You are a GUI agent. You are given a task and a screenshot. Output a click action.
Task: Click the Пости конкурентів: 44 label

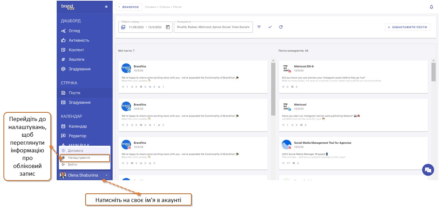[293, 51]
